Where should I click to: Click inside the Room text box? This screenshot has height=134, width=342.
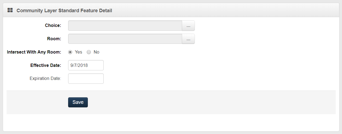click(125, 39)
